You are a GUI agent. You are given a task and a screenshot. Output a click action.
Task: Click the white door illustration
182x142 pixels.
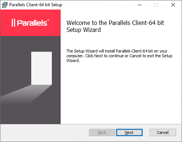tap(42, 68)
